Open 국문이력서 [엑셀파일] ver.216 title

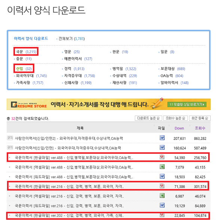click(69, 196)
